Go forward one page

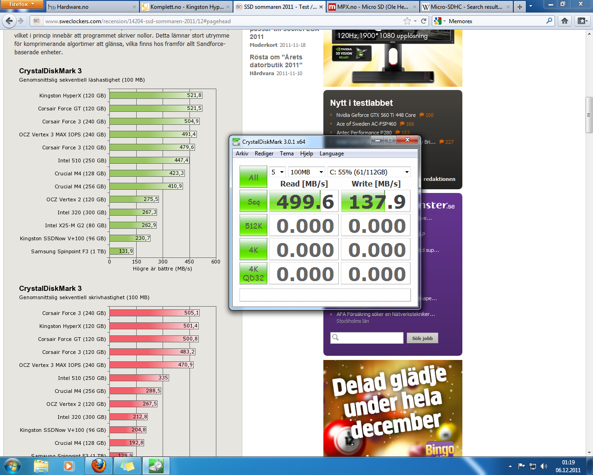[x=20, y=21]
